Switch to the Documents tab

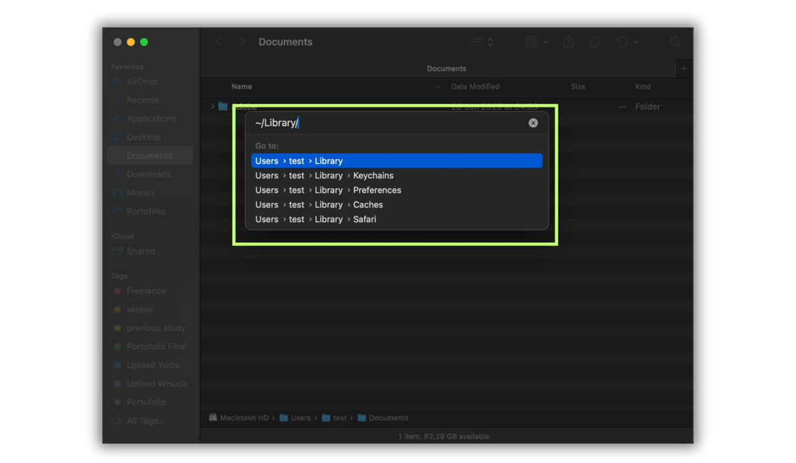tap(446, 68)
